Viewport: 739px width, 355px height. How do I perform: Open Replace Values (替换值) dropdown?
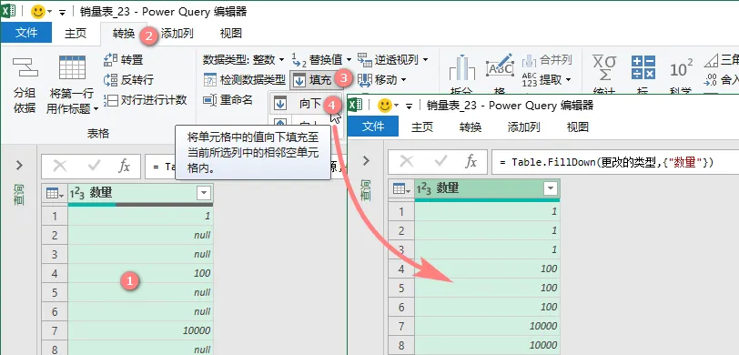321,60
